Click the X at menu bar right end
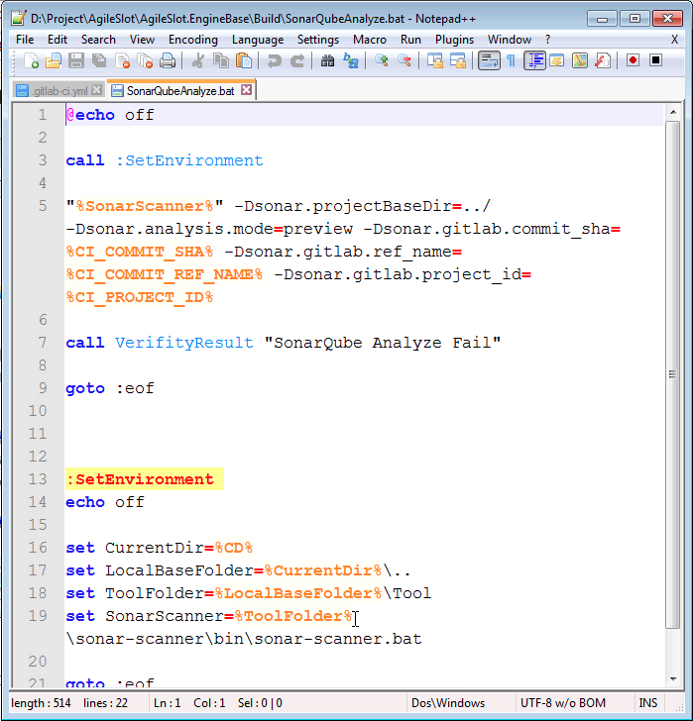 click(674, 40)
